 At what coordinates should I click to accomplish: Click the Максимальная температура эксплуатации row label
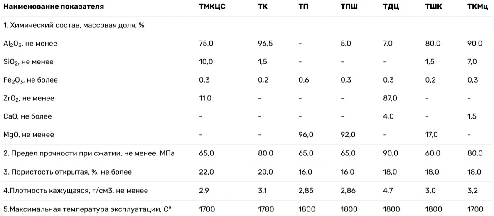pyautogui.click(x=87, y=209)
